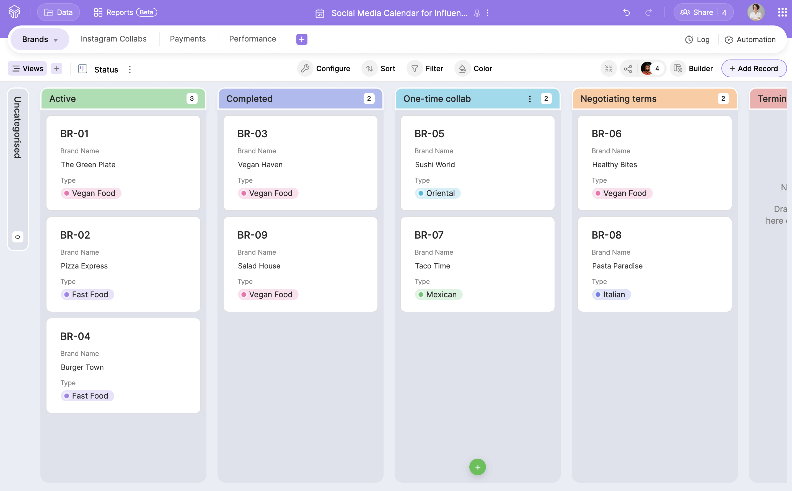Click Italian tag on BR-08
Screen dimensions: 792x491
[611, 294]
